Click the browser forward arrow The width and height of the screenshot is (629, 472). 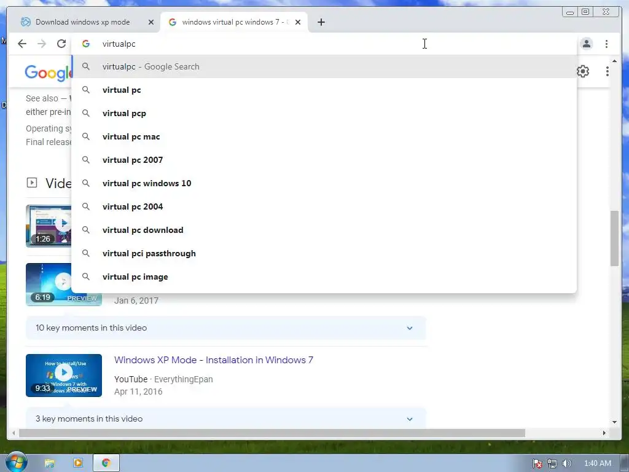pyautogui.click(x=42, y=44)
